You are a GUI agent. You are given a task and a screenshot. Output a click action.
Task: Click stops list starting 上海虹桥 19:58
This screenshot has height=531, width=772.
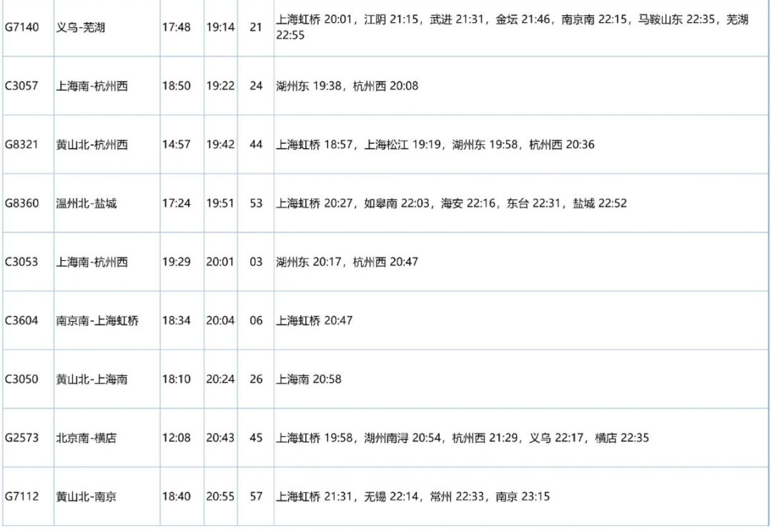click(x=462, y=437)
